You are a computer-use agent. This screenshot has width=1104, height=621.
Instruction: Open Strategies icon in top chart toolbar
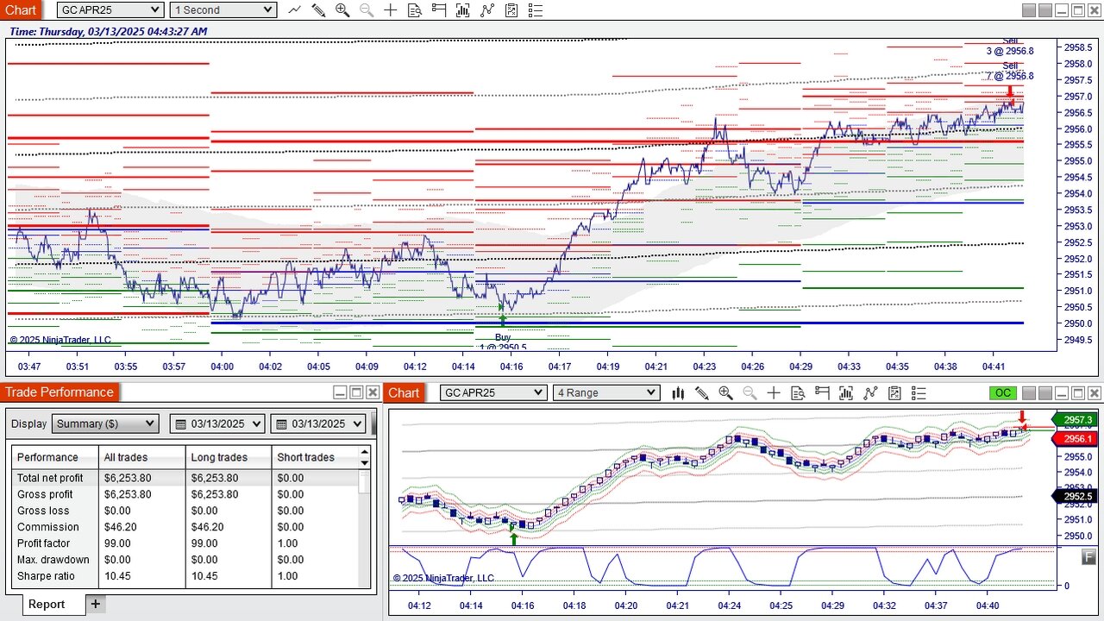[x=511, y=9]
